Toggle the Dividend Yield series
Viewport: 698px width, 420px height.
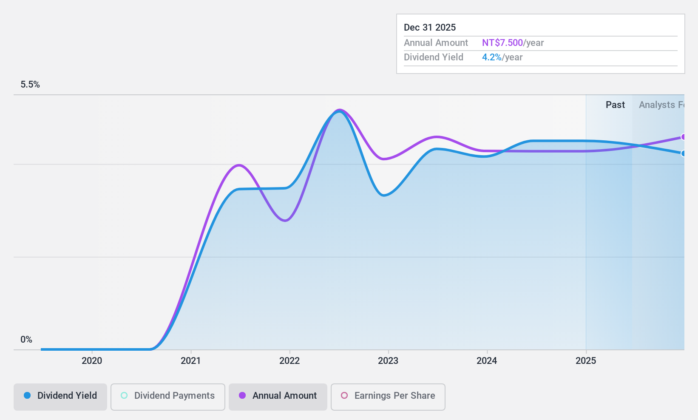[60, 397]
